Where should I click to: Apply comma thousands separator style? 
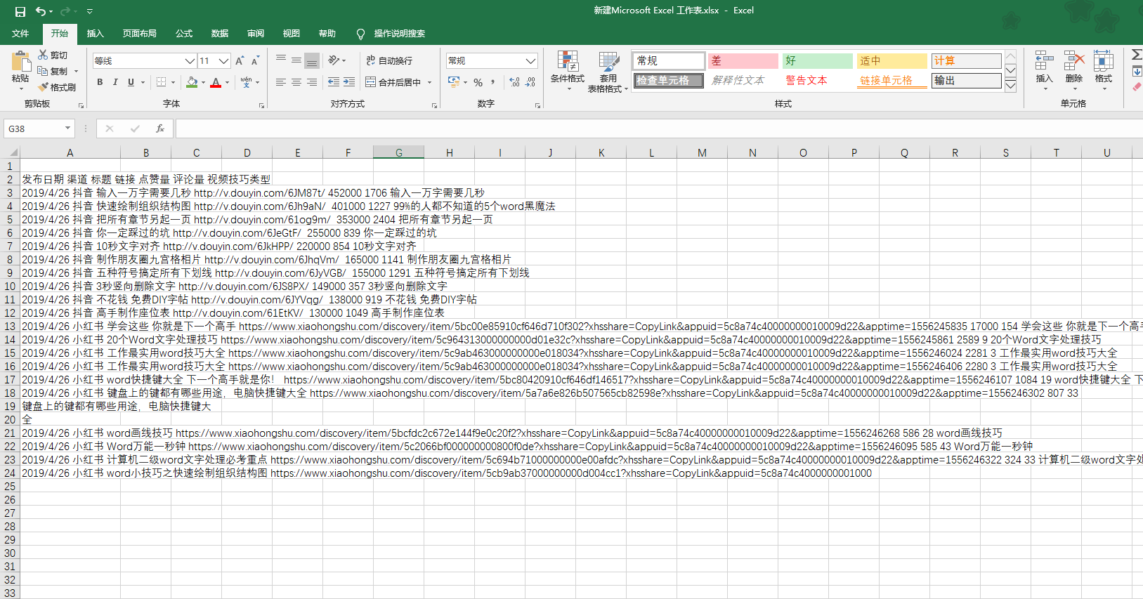(x=493, y=82)
